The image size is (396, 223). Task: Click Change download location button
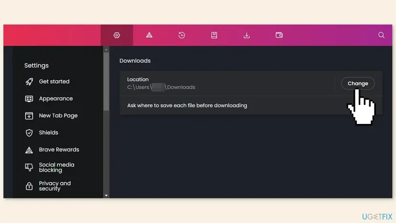click(358, 83)
